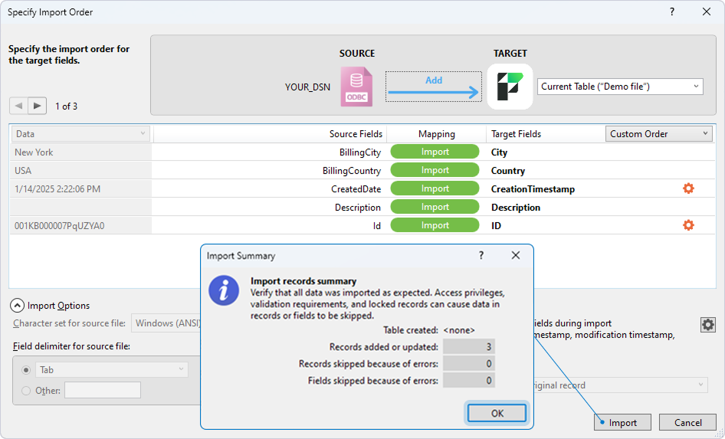Click the Import button
This screenshot has height=439, width=725.
[623, 422]
